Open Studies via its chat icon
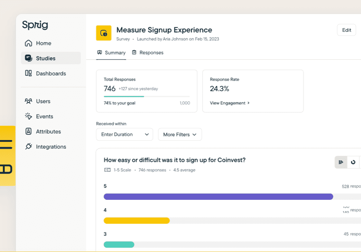 pyautogui.click(x=28, y=58)
